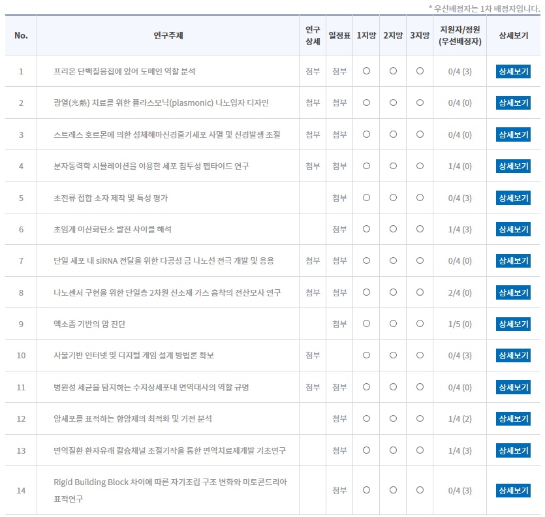Screen dimensions: 545x517
Task: View details via 상세보기 in row 8
Action: click(x=514, y=292)
